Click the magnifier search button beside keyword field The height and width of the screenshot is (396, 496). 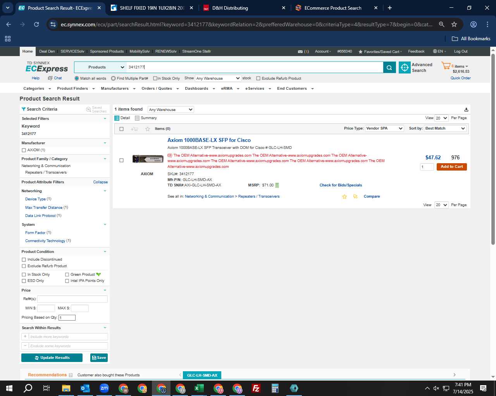[389, 67]
